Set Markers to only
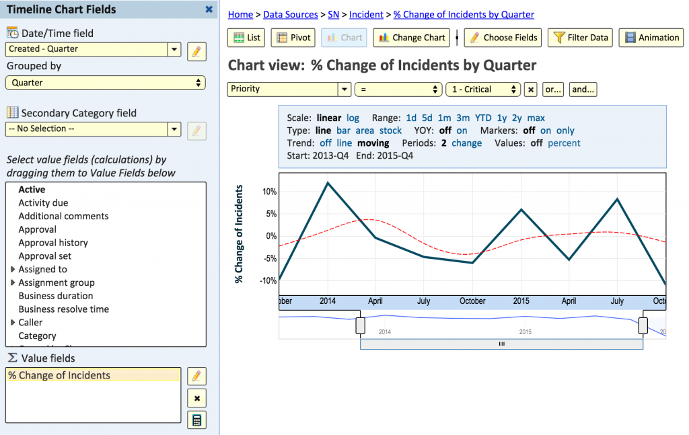The image size is (689, 435). point(565,130)
